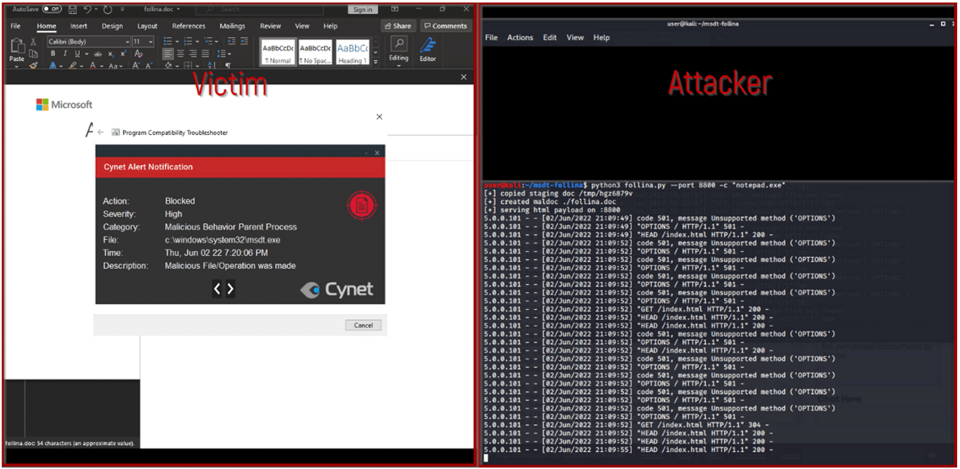Switch to the Design ribbon tab
The width and height of the screenshot is (960, 469).
point(112,26)
